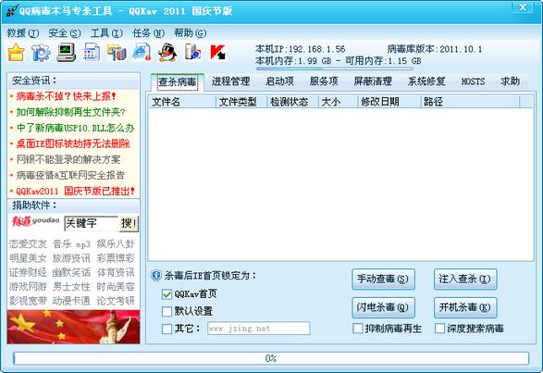Sort by the 大小 column header
Viewport: 543px width, 373px height.
click(x=338, y=102)
